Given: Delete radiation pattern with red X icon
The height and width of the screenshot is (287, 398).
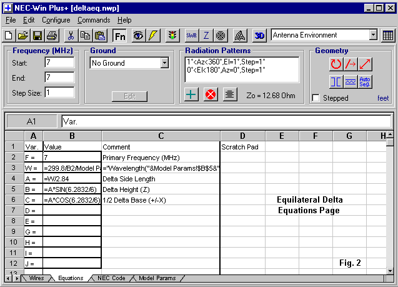Looking at the screenshot, I should 211,94.
